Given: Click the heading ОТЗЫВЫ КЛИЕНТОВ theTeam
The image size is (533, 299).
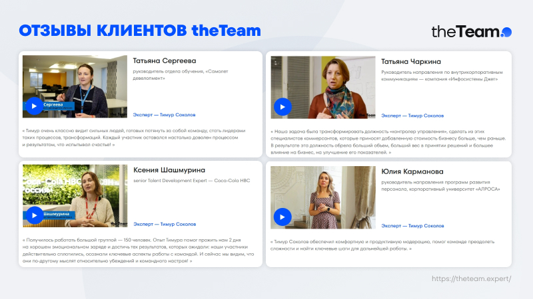Looking at the screenshot, I should click(x=140, y=31).
